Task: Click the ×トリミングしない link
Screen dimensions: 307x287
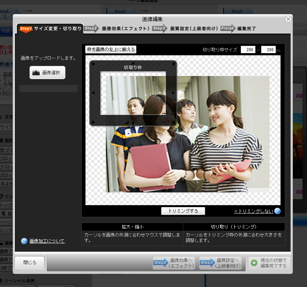Action: pyautogui.click(x=254, y=211)
